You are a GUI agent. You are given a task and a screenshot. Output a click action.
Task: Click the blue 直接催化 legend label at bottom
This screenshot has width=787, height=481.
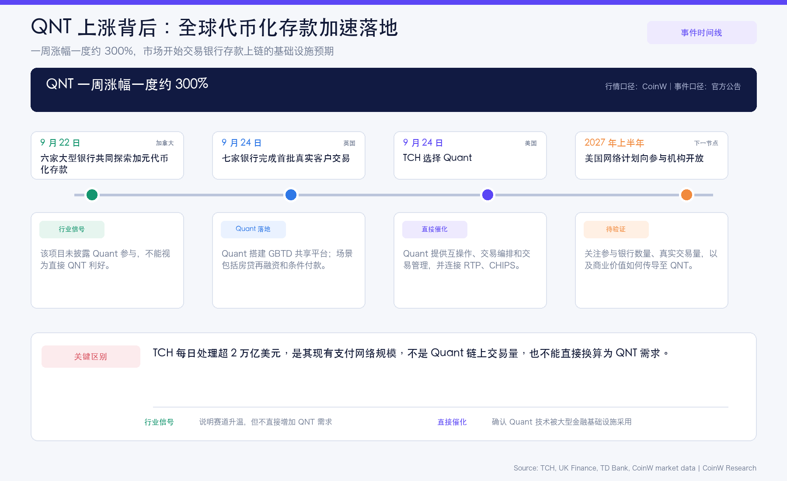(452, 422)
